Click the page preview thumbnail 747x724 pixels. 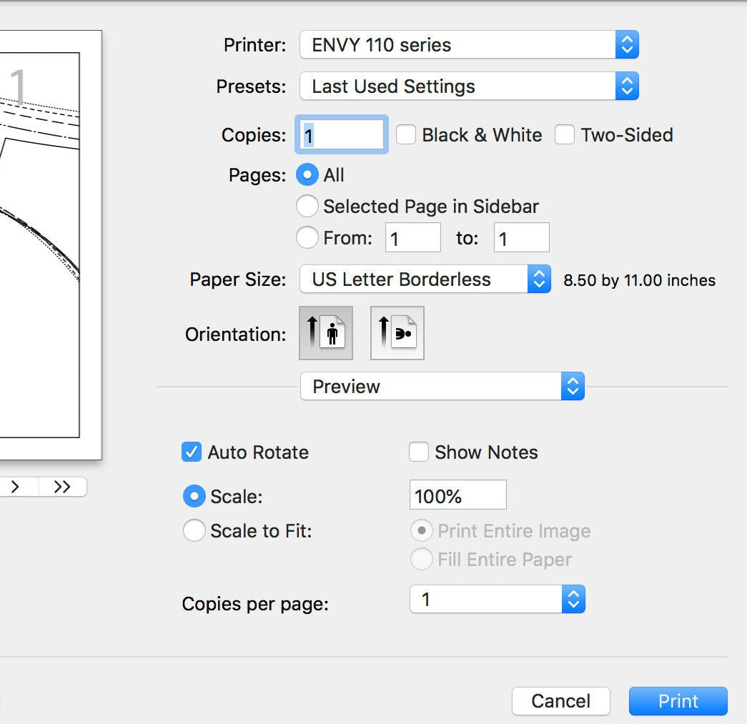(43, 243)
